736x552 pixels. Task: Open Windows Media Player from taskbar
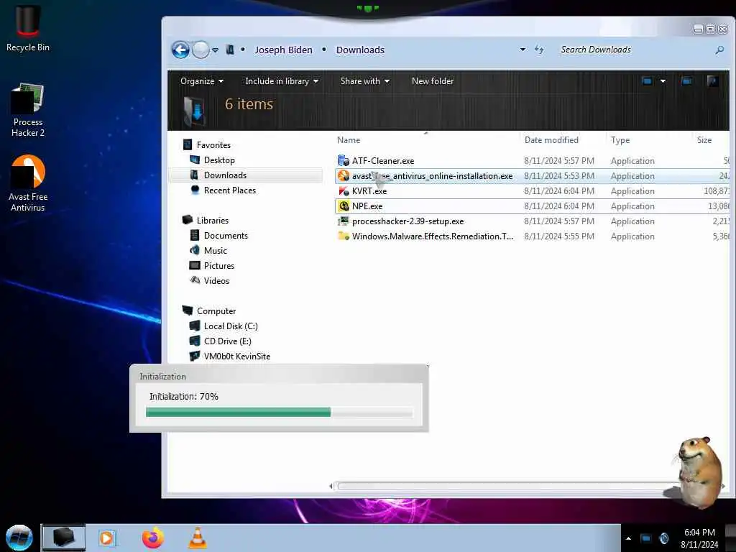106,538
